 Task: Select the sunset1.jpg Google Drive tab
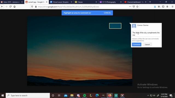click(36, 2)
